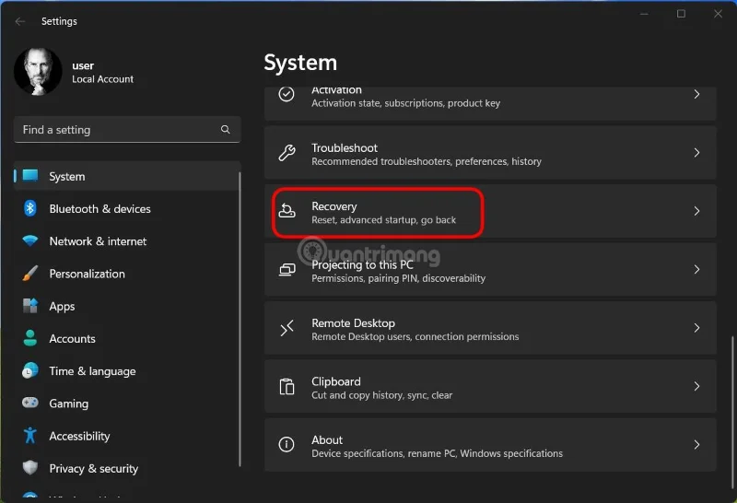Click 'Recommended troubleshooters, preferences, history' text
The height and width of the screenshot is (503, 737).
click(427, 162)
